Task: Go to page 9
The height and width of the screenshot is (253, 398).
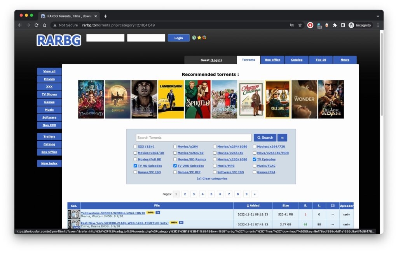Action: coord(246,194)
